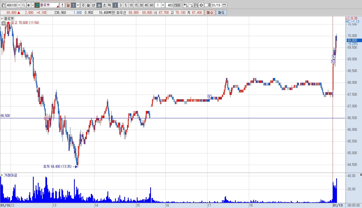Image resolution: width=362 pixels, height=208 pixels.
Task: Enable the D date checkbox
Action: point(206,5)
